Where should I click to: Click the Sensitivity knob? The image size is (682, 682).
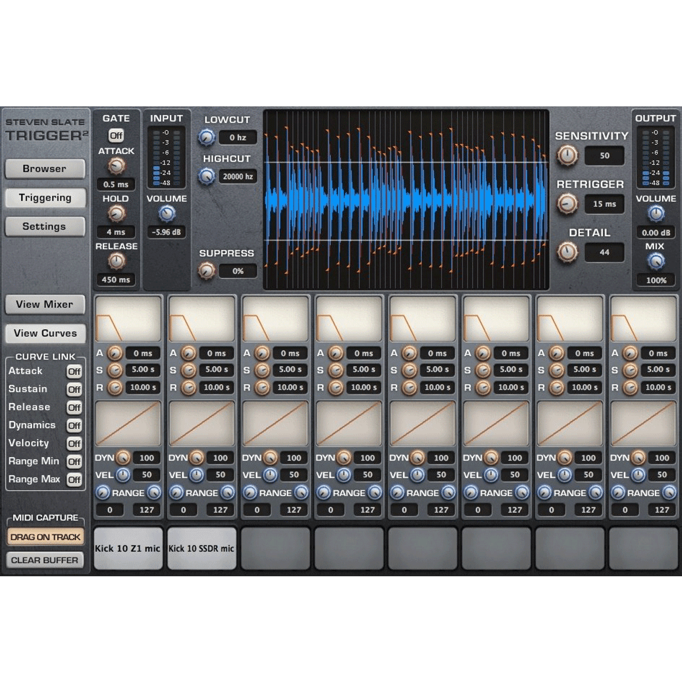coord(567,156)
